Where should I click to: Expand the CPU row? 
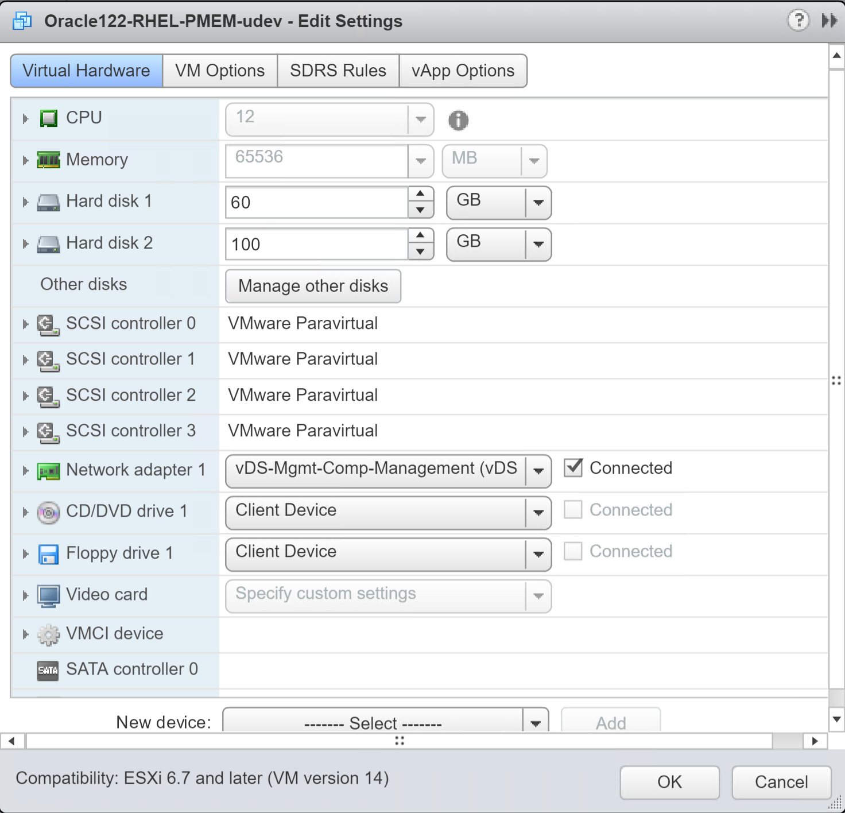(25, 119)
